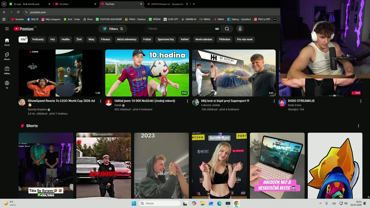Open the Filters button
The width and height of the screenshot is (370, 208).
click(113, 29)
